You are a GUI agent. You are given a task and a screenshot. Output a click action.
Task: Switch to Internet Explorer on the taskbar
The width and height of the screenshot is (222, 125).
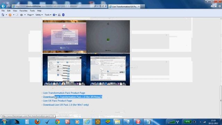[87, 122]
